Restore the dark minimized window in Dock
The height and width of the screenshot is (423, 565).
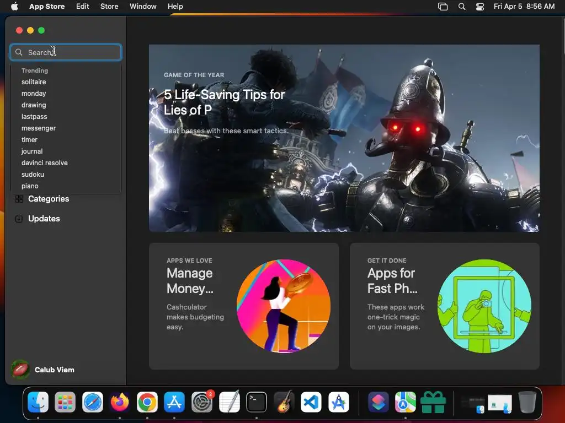pyautogui.click(x=472, y=404)
